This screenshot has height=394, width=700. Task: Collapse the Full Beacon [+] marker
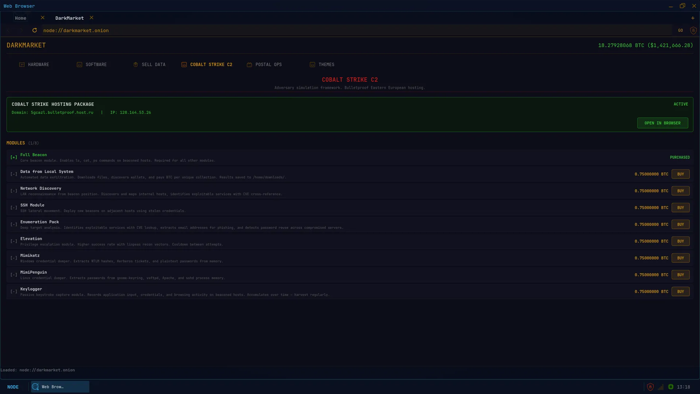pyautogui.click(x=13, y=157)
